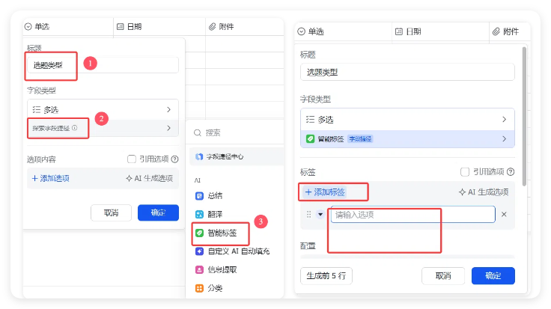The height and width of the screenshot is (309, 551).
Task: Click the 分类 orange icon
Action: coord(199,288)
